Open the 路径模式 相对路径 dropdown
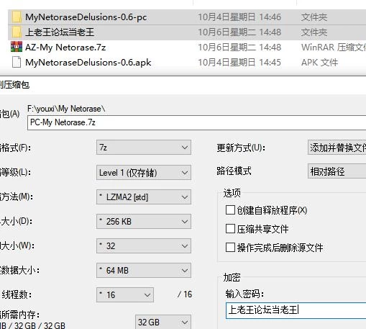Screen dimensions: 366x329 tap(337, 171)
